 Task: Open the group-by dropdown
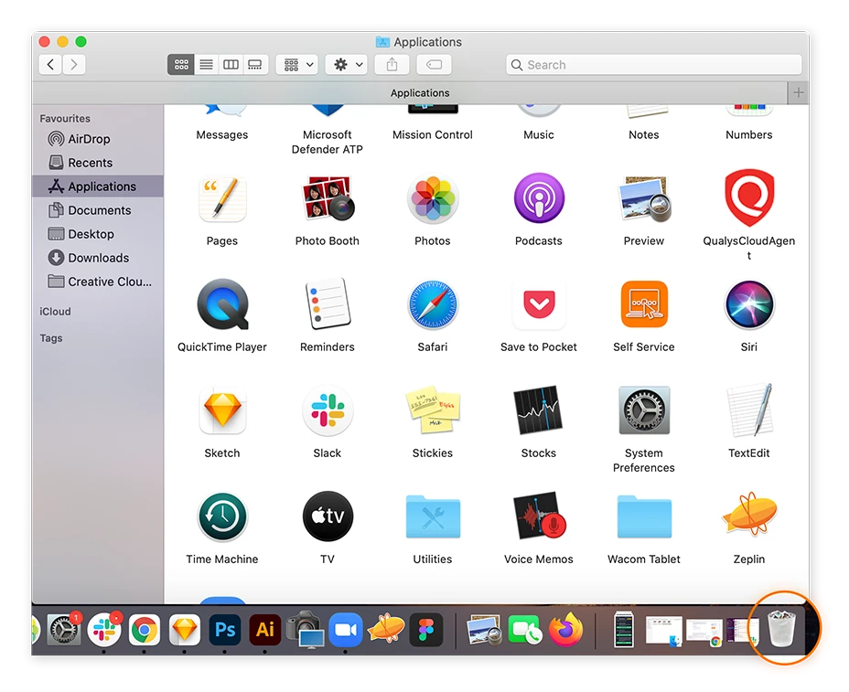[x=297, y=65]
